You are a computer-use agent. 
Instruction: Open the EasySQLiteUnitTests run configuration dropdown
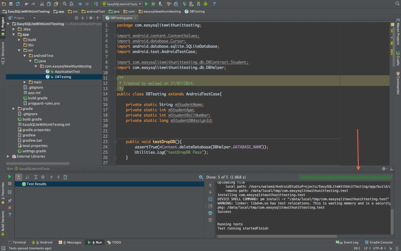(122, 4)
